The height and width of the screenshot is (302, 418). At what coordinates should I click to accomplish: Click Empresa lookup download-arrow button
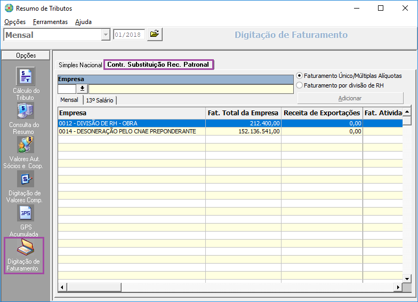(x=82, y=89)
